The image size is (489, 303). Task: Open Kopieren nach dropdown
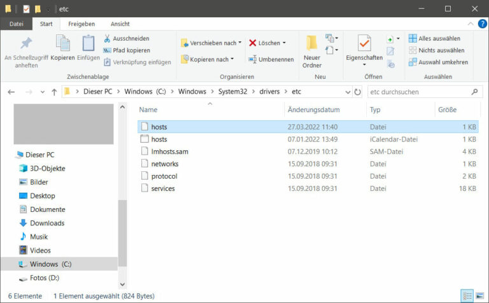(207, 59)
